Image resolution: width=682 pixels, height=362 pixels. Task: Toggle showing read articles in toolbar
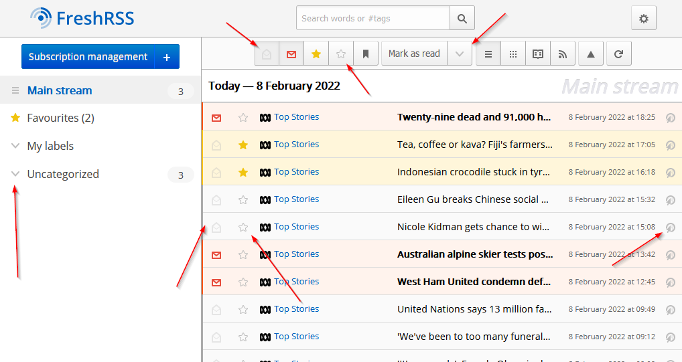267,54
